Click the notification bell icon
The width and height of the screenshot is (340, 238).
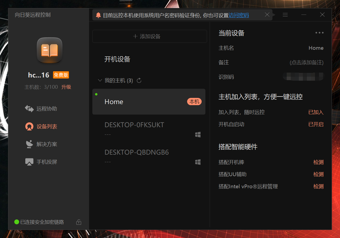(98, 15)
